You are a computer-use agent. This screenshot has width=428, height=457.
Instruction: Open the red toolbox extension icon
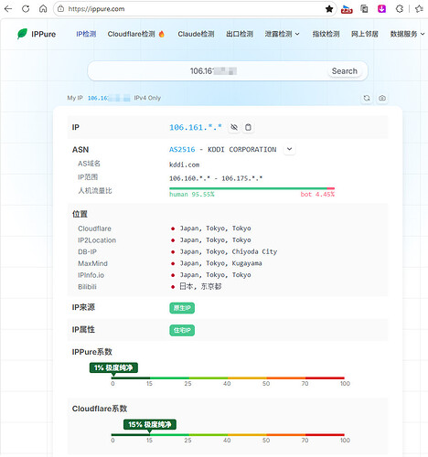tap(347, 9)
